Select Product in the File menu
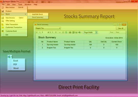This screenshot has height=97, width=138. (14, 11)
